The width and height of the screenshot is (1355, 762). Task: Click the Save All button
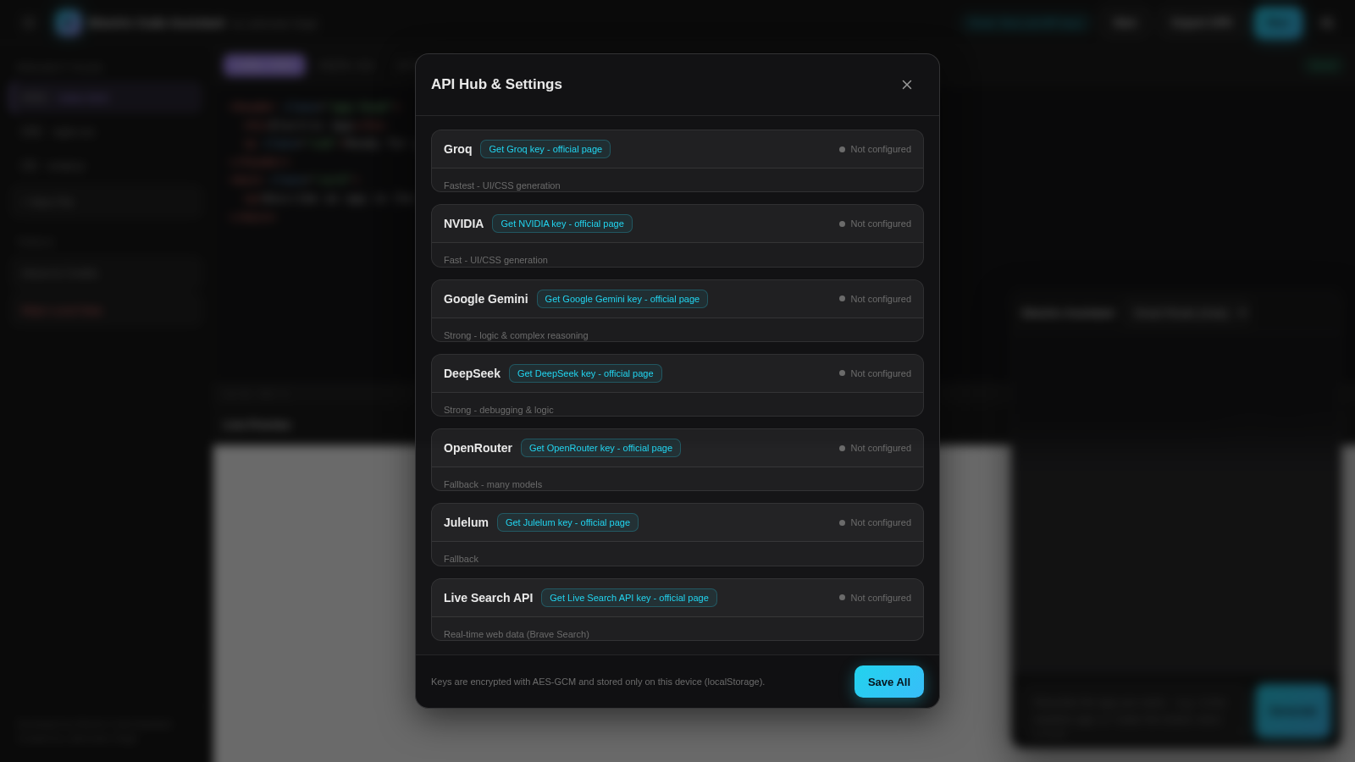click(x=889, y=682)
